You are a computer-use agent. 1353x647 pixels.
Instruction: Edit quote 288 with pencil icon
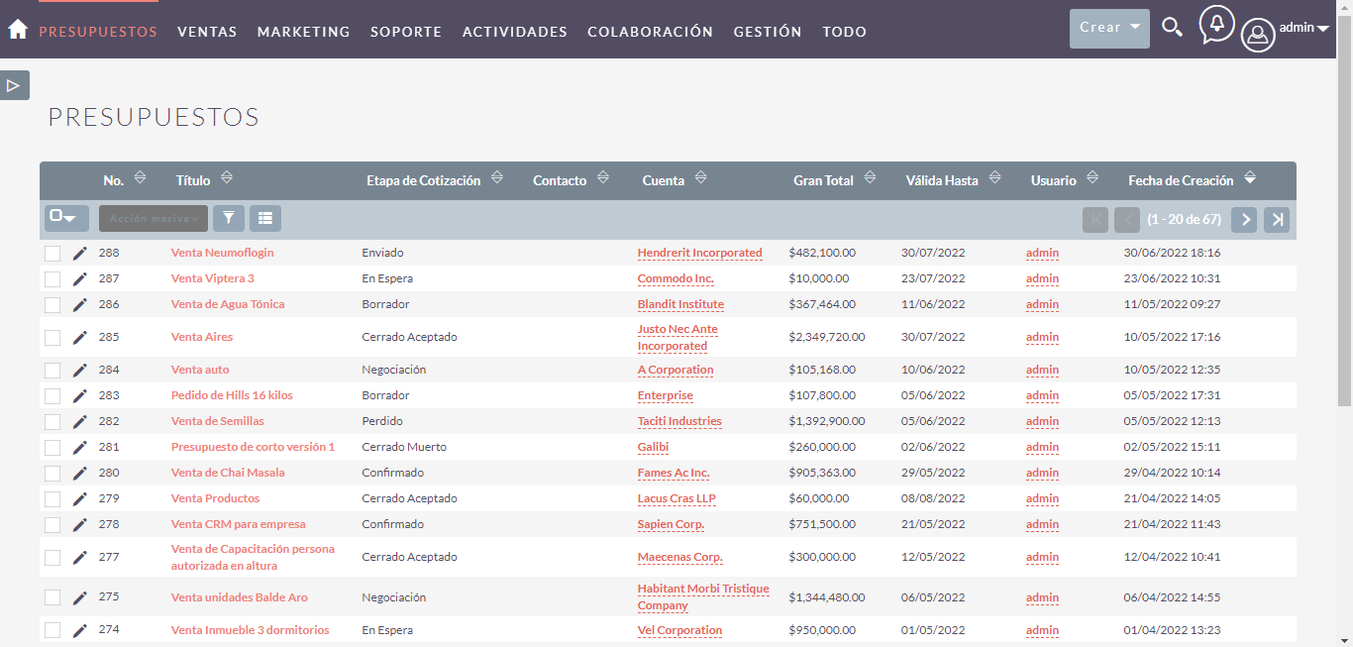click(x=80, y=254)
